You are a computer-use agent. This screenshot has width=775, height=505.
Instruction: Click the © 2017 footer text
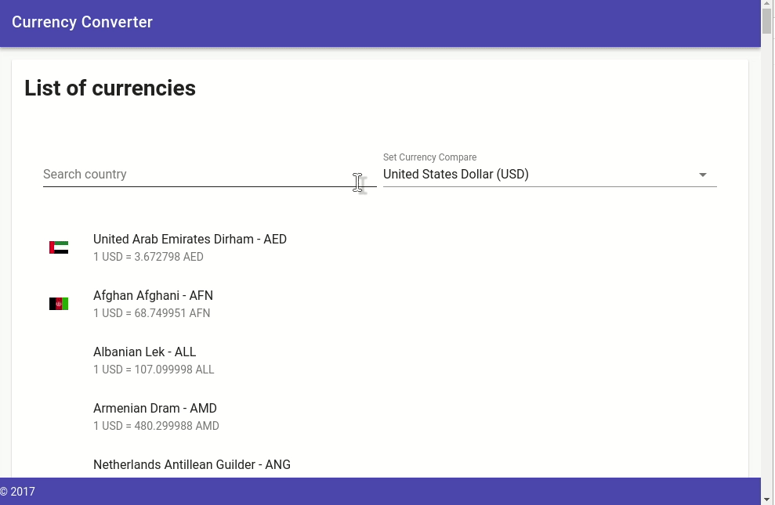(17, 492)
